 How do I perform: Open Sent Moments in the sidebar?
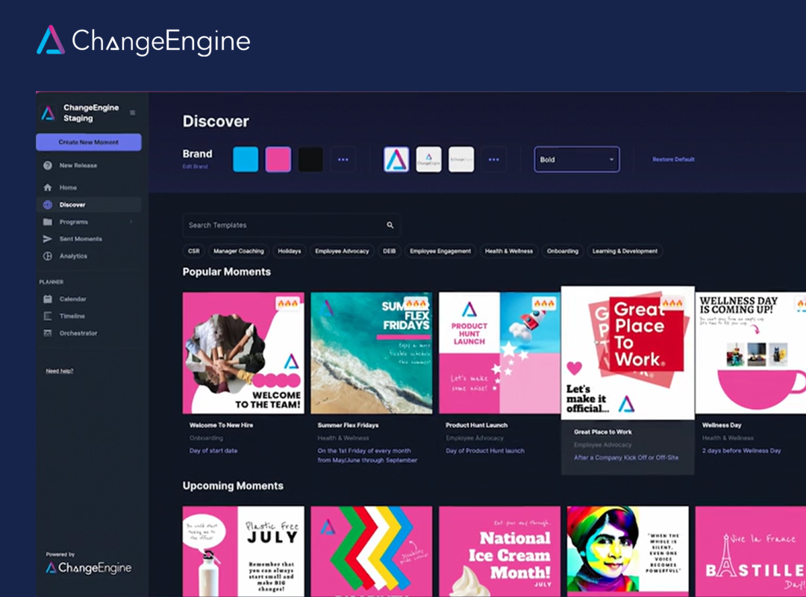(88, 239)
